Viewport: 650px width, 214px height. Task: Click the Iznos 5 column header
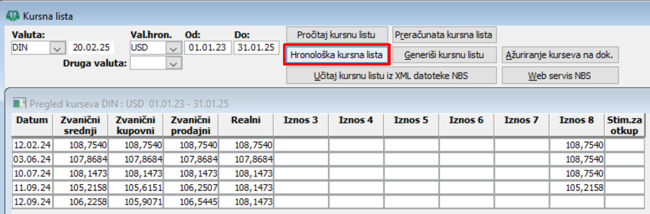[x=411, y=125]
